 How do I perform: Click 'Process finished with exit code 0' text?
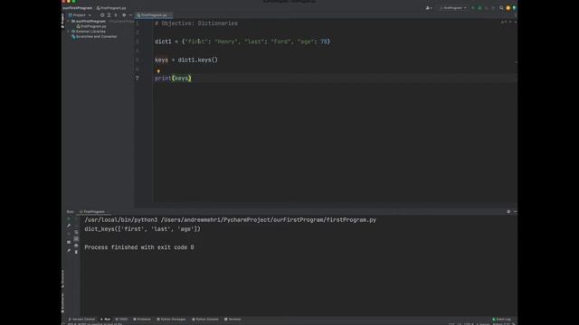click(139, 247)
